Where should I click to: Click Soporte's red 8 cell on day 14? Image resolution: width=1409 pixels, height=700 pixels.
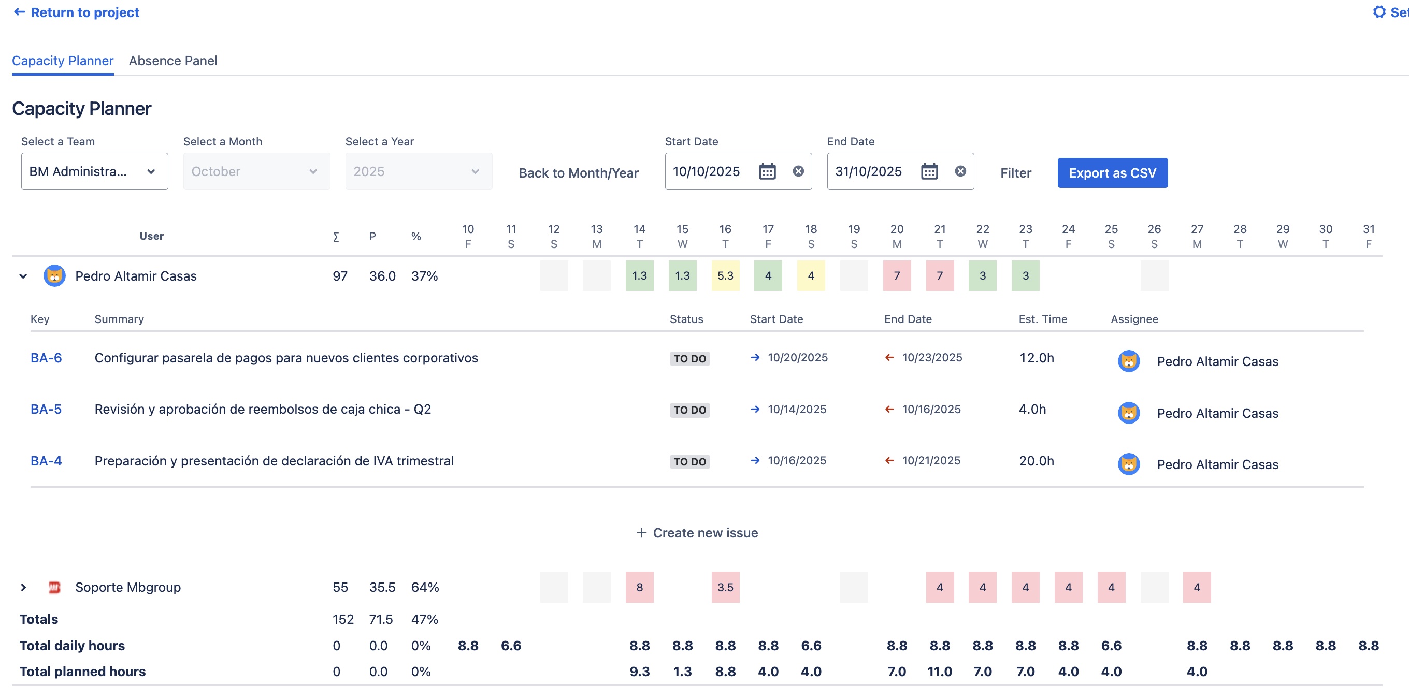click(x=639, y=587)
